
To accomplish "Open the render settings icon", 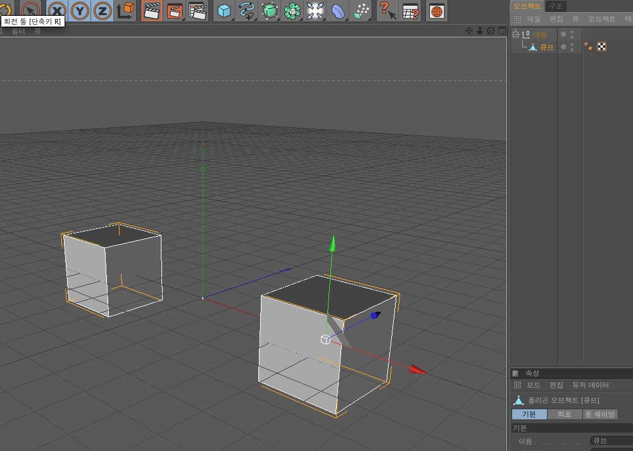I will (x=197, y=11).
